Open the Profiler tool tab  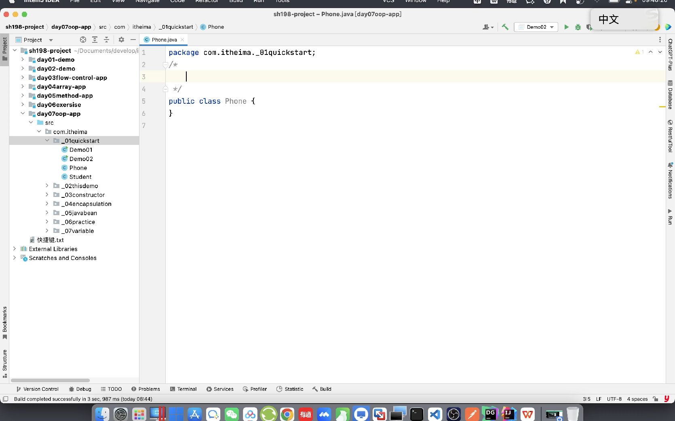(x=255, y=389)
